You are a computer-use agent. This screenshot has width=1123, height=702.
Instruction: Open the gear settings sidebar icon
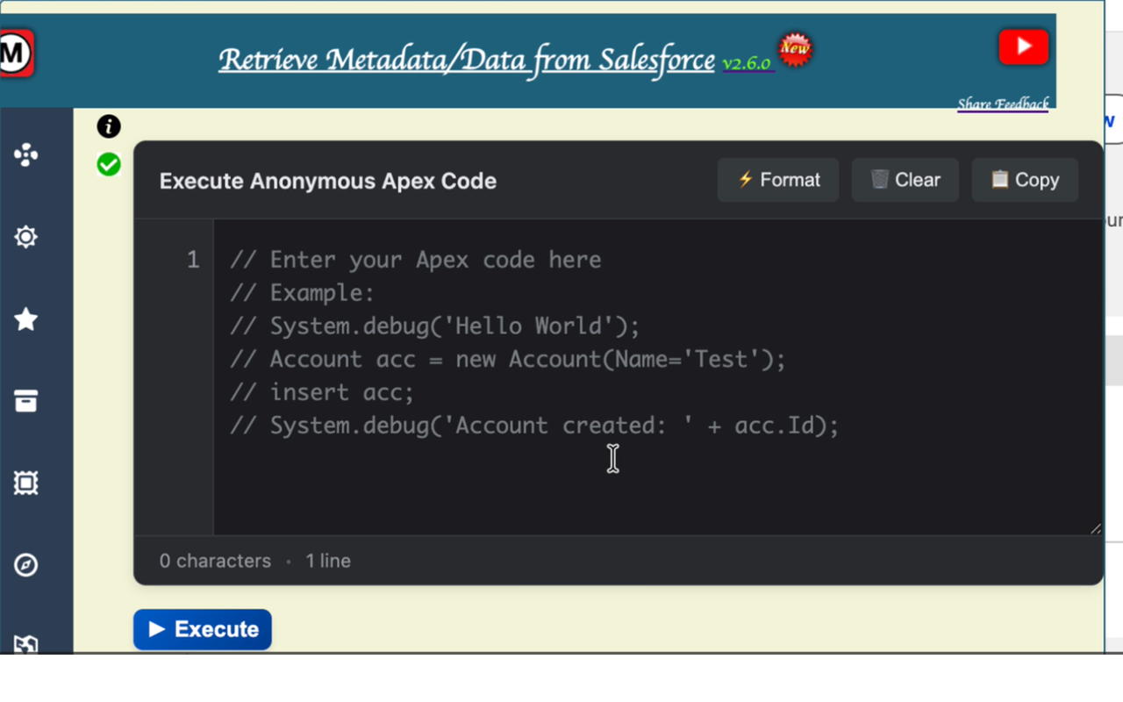(x=26, y=237)
